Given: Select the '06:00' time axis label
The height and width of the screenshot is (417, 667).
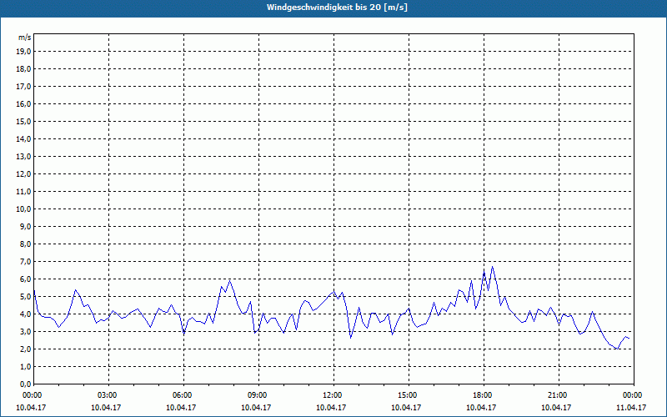Looking at the screenshot, I should tap(183, 395).
